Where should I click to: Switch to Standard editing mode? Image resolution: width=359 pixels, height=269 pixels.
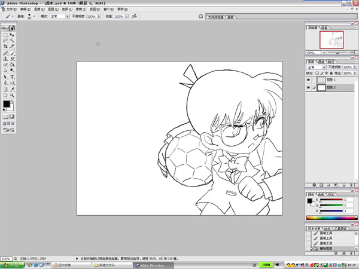point(5,117)
